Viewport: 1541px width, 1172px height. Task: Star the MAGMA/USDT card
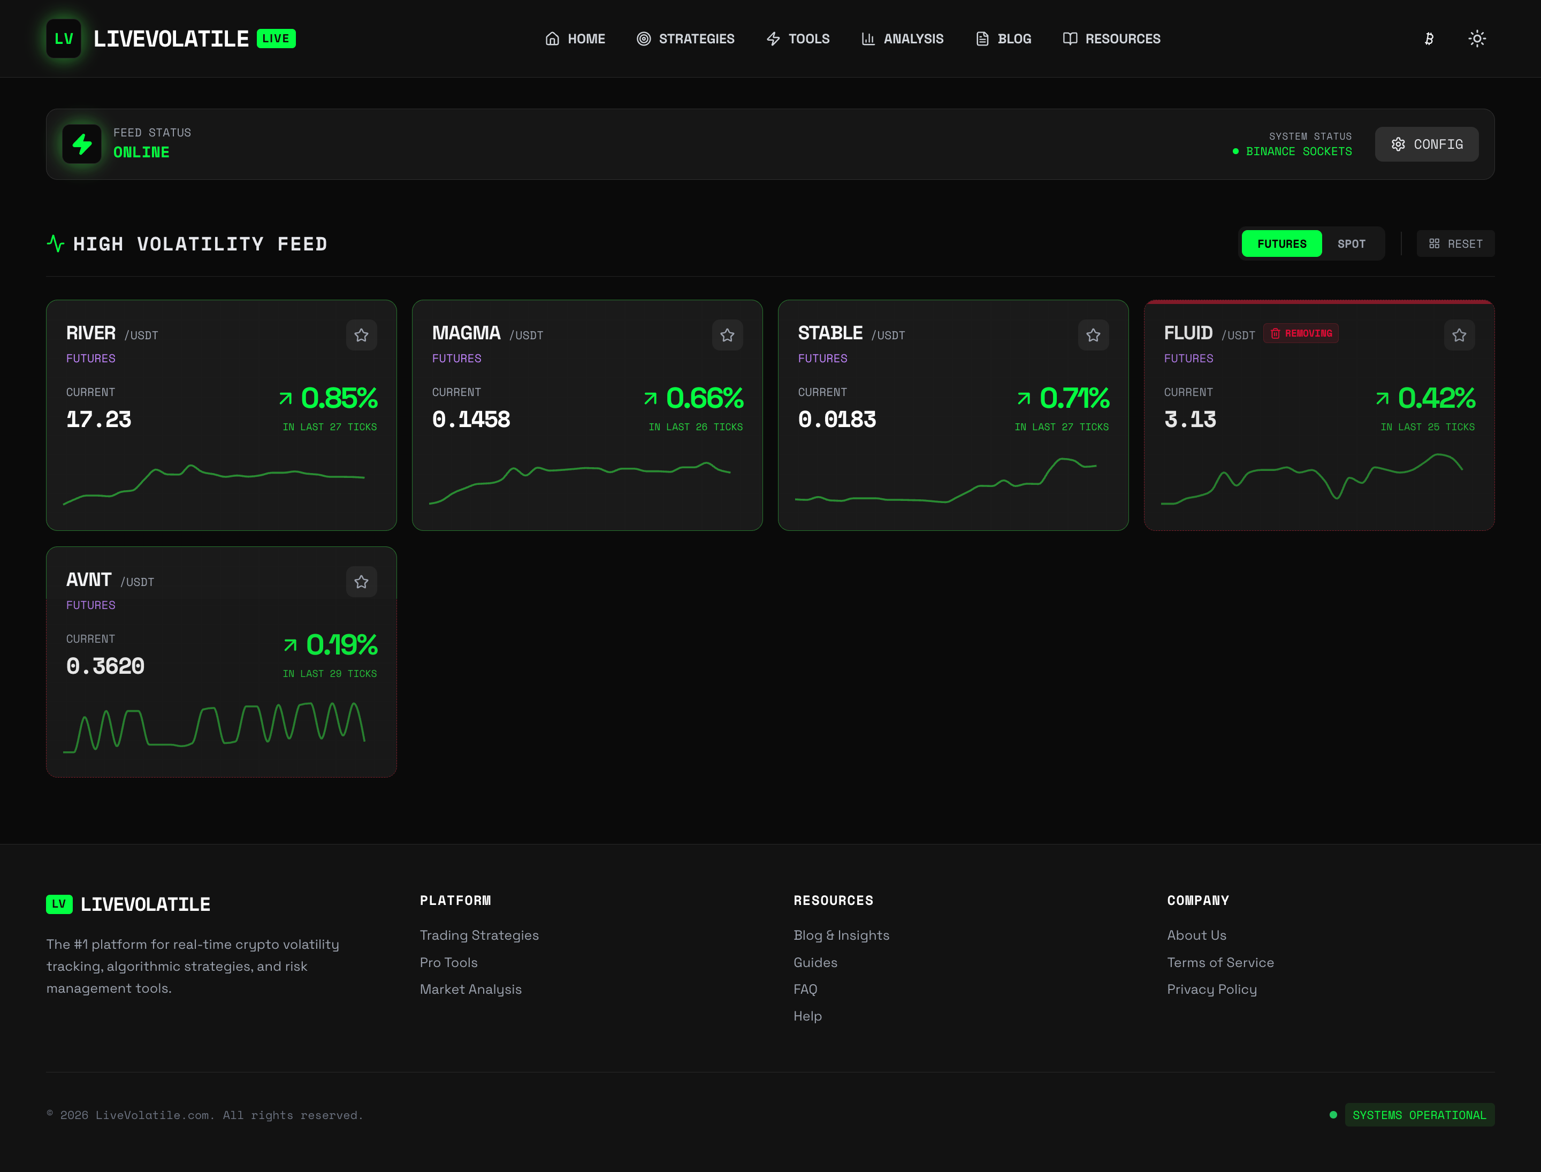pyautogui.click(x=728, y=336)
